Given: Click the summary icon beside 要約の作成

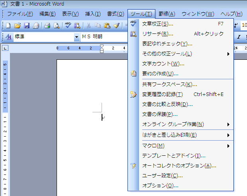Looking at the screenshot, I should point(133,74).
